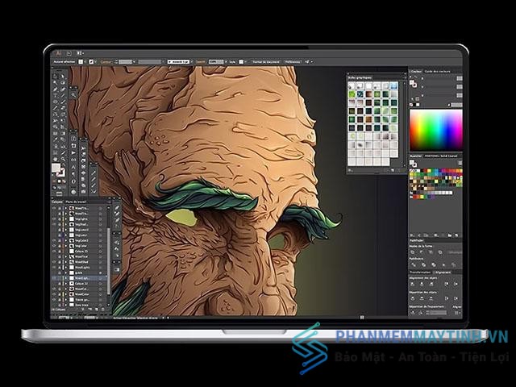The width and height of the screenshot is (516, 387).
Task: Click the Exclude shape mode icon
Action: pyautogui.click(x=440, y=252)
